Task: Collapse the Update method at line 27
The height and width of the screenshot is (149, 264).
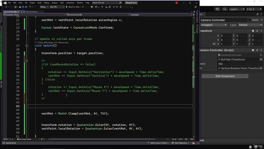Action: 26,46
